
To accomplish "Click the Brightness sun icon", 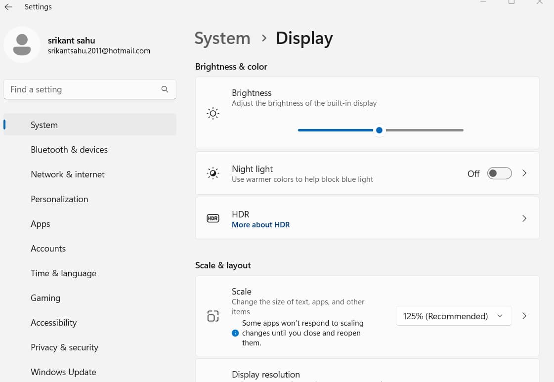I will [213, 114].
